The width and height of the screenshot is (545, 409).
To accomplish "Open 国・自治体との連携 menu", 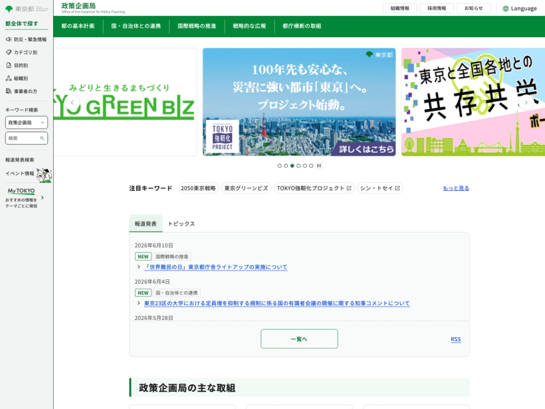I will [x=136, y=26].
